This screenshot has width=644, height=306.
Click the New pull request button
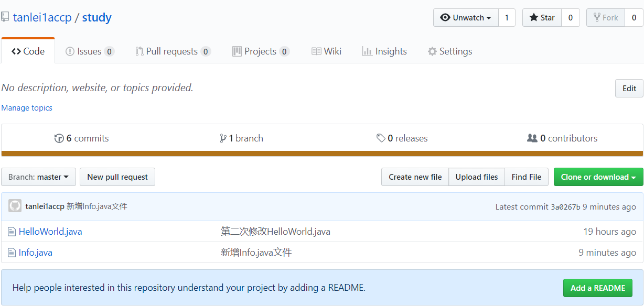(x=117, y=177)
